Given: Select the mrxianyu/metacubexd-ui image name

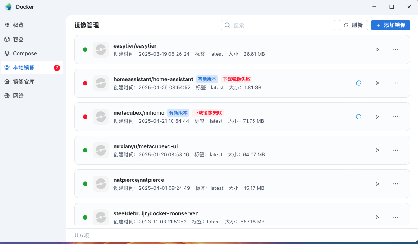Looking at the screenshot, I should 146,146.
